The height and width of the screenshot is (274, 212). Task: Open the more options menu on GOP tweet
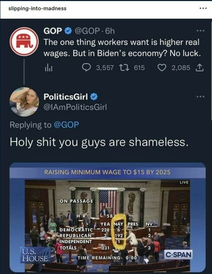200,31
